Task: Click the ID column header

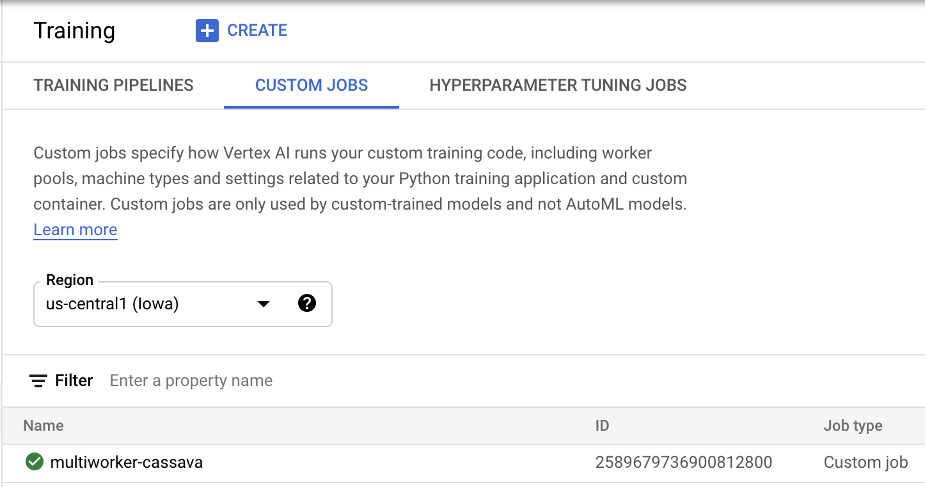Action: (x=602, y=425)
